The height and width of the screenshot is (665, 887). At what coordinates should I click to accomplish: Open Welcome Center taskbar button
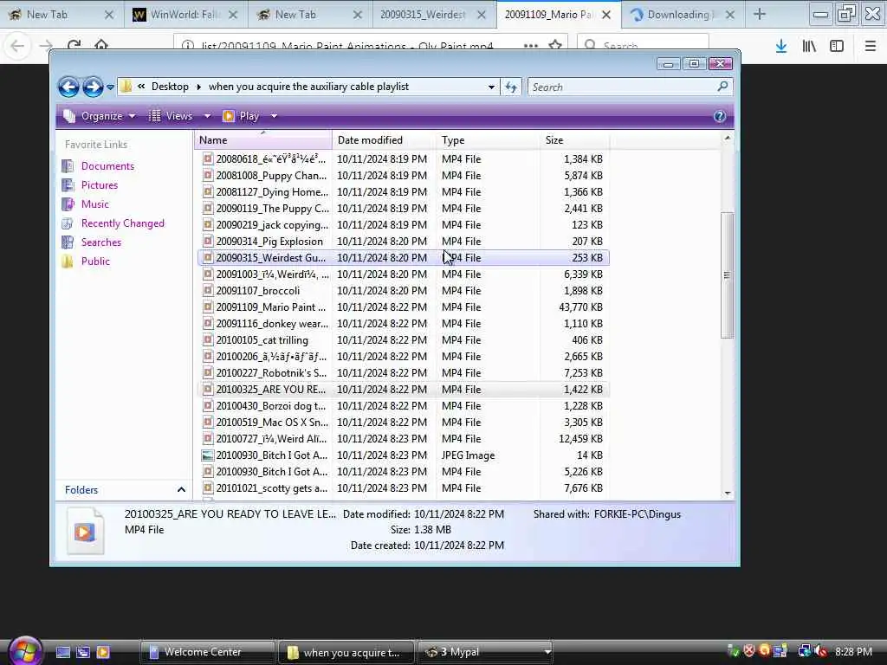[x=207, y=652]
